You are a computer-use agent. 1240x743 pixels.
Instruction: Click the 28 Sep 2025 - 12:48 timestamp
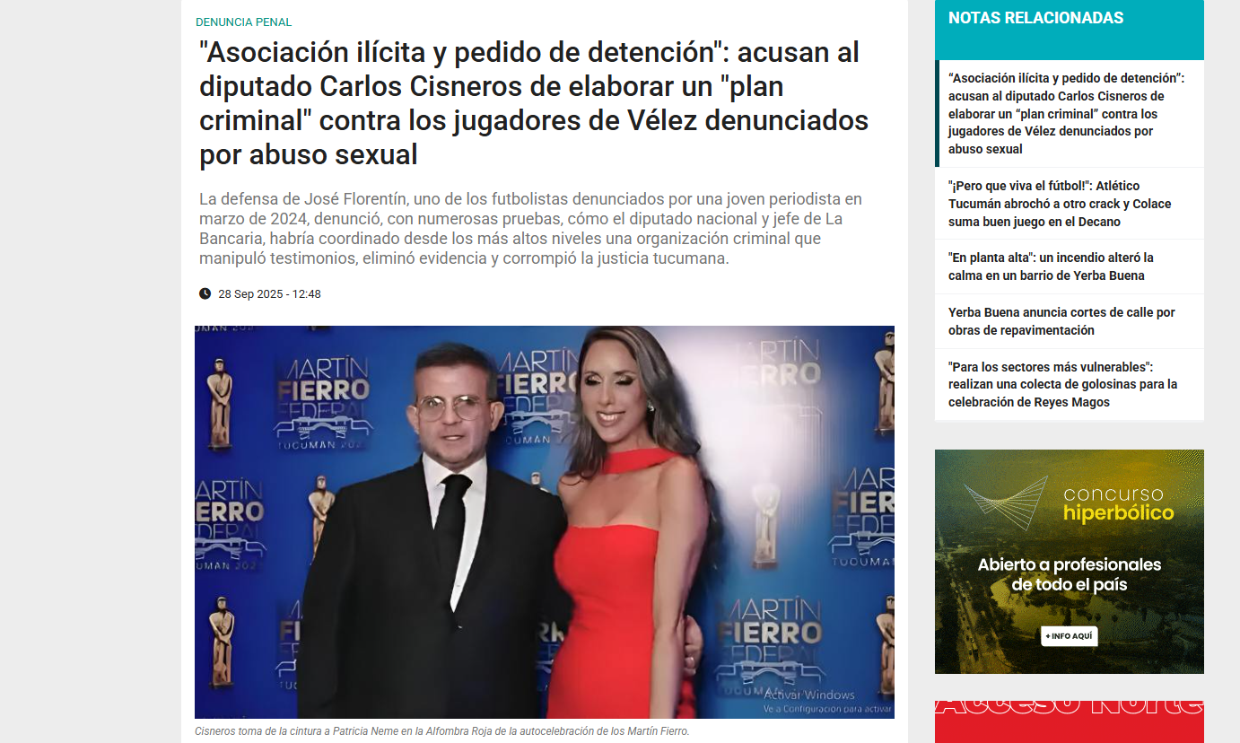269,294
